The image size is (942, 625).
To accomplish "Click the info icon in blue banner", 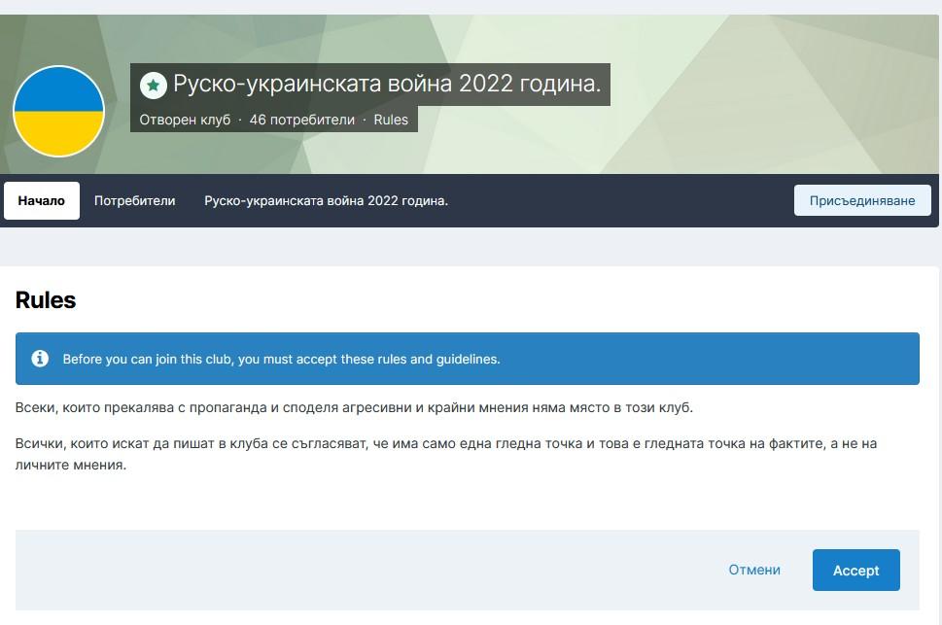I will tap(40, 359).
